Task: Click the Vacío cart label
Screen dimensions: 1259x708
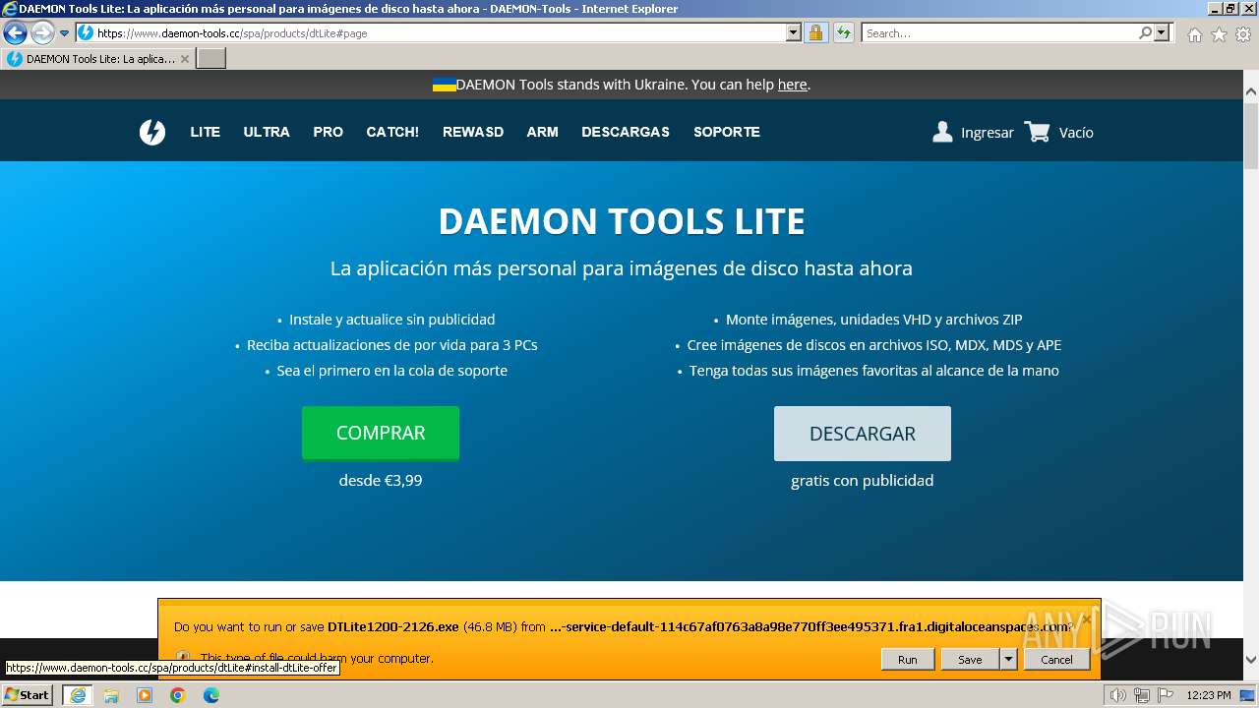Action: coord(1076,133)
